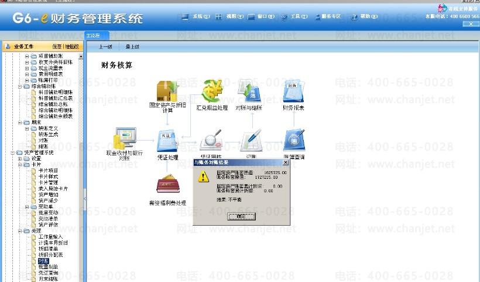Click 保存 in the 业务工作 header
Viewport: 480px width, 282px height.
[x=57, y=46]
